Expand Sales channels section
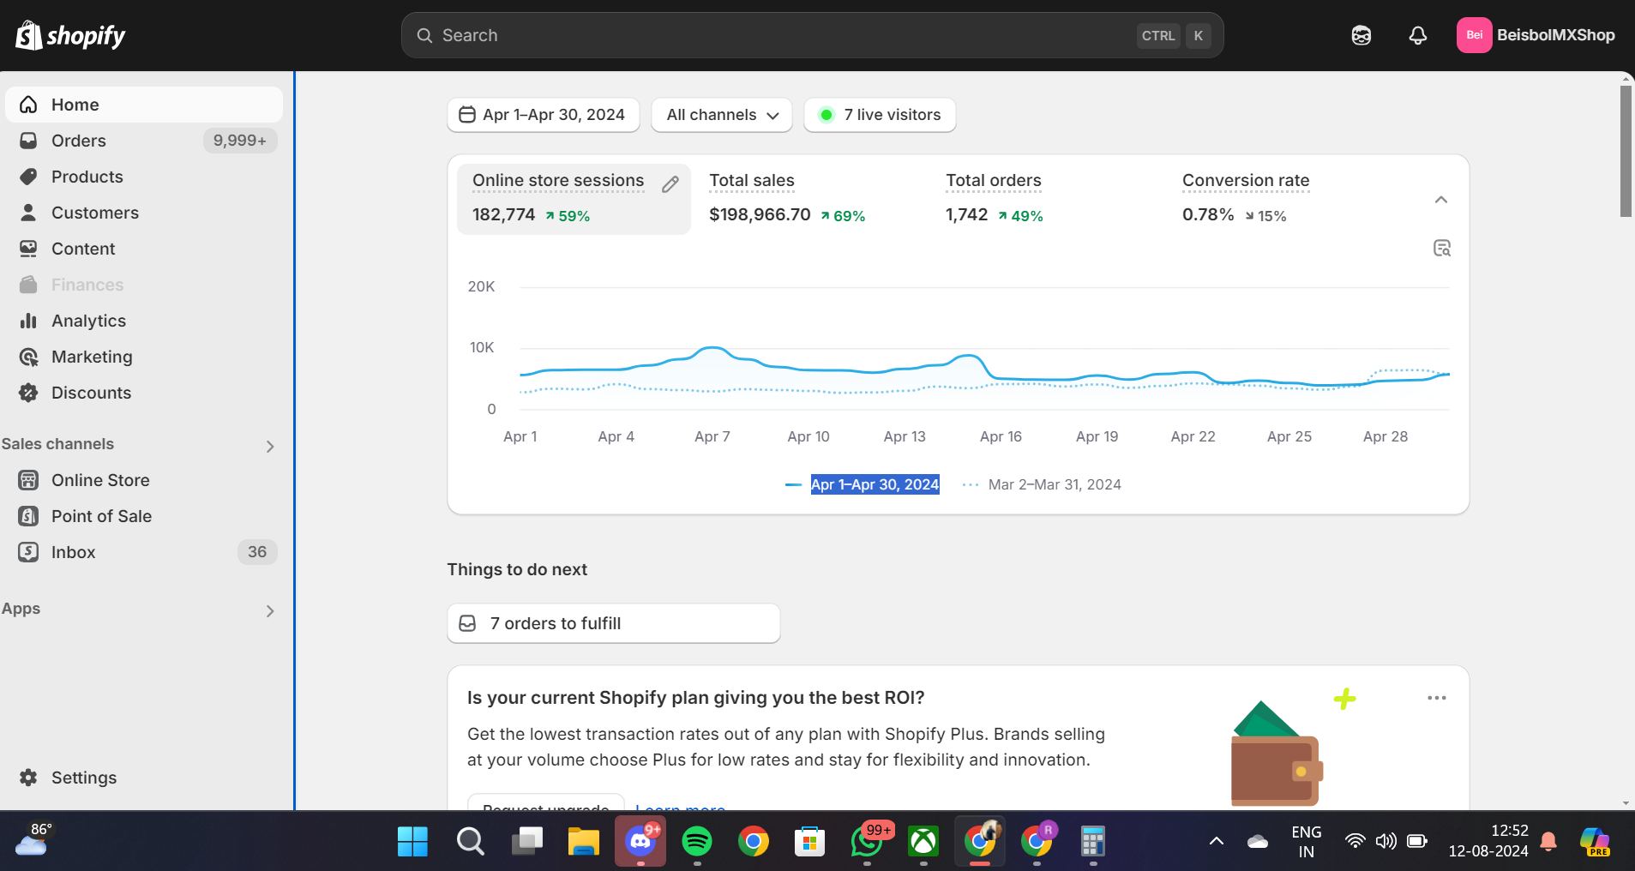Image resolution: width=1635 pixels, height=871 pixels. coord(269,446)
